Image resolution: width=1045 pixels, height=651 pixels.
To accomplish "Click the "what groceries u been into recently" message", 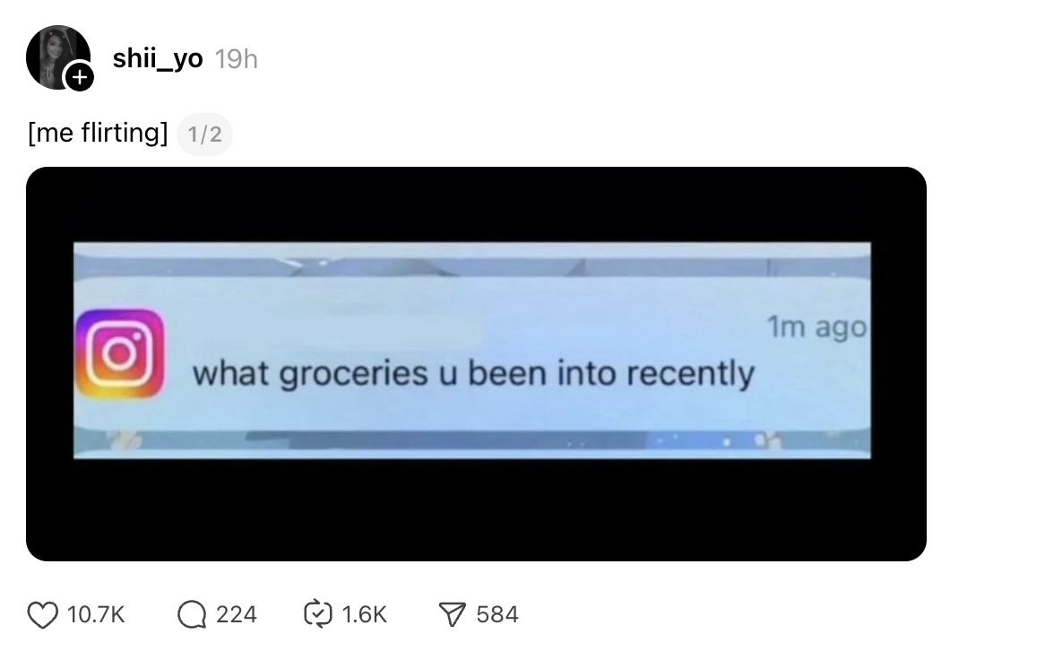I will [473, 372].
